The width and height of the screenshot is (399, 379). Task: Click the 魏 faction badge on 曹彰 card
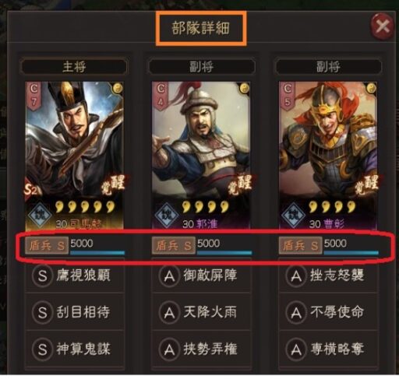pos(293,215)
